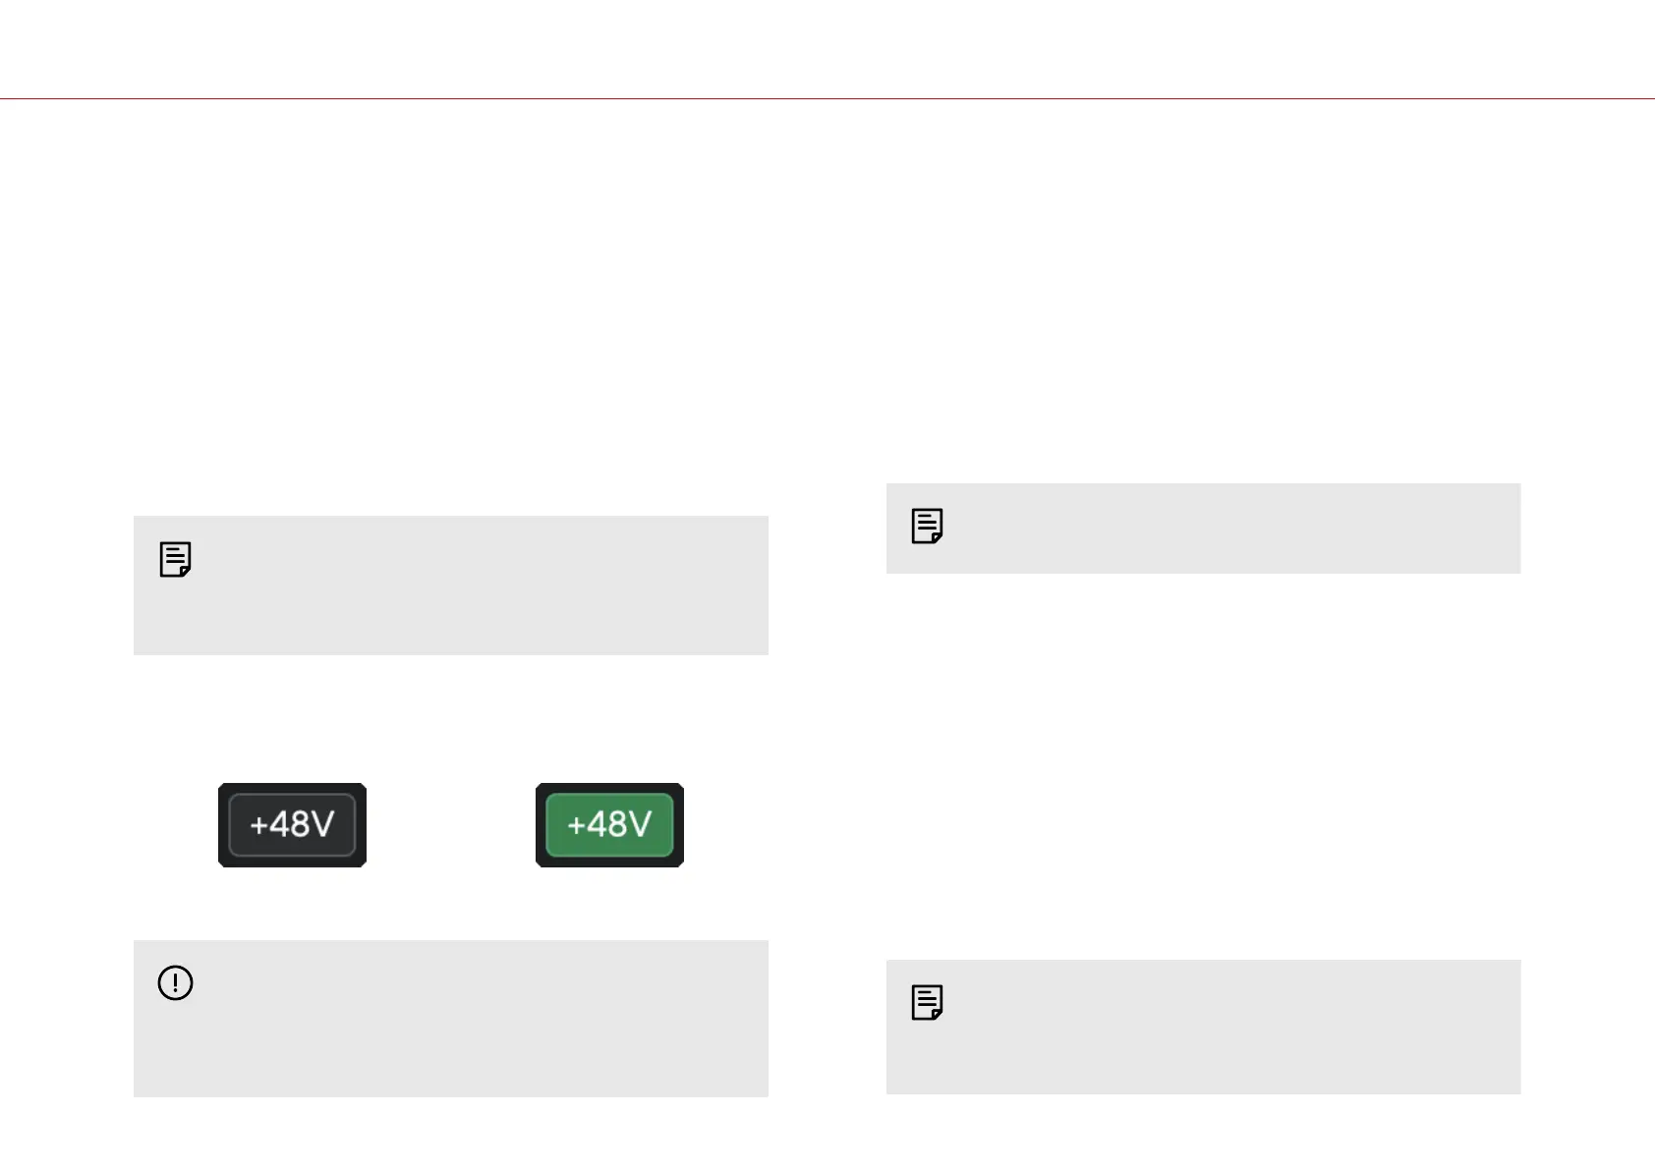
Task: Click the exclamation warning icon
Action: [175, 982]
